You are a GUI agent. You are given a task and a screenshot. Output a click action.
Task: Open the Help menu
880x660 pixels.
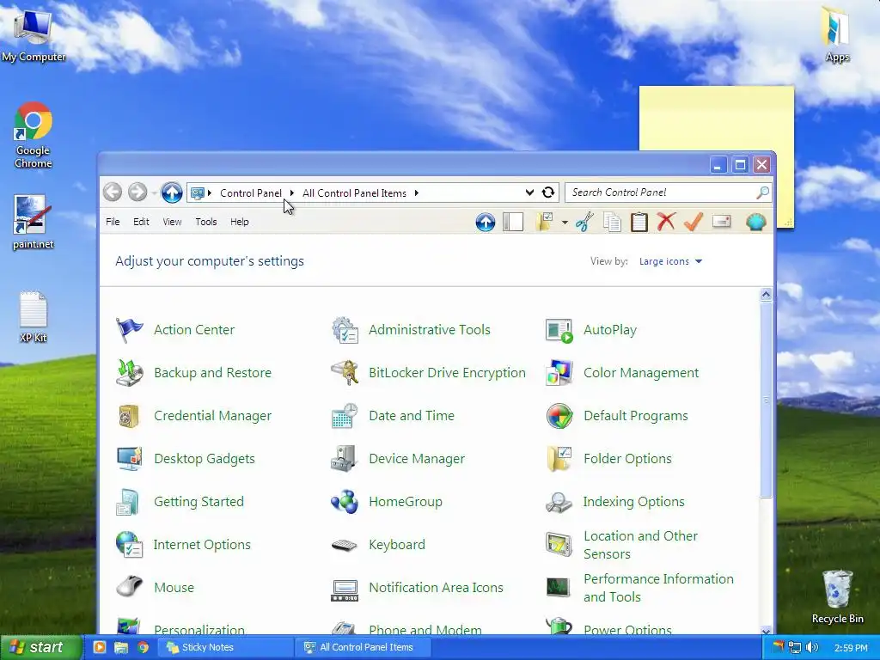tap(240, 222)
